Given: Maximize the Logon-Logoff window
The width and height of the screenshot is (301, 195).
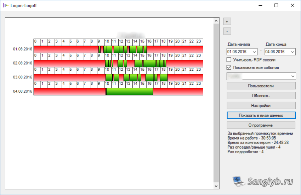Looking at the screenshot, I should 276,5.
